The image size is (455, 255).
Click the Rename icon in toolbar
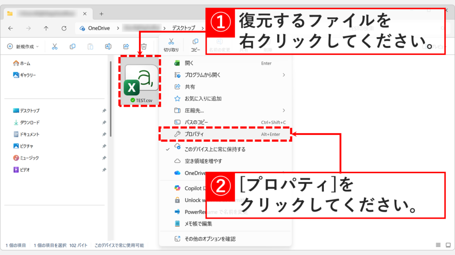click(108, 46)
